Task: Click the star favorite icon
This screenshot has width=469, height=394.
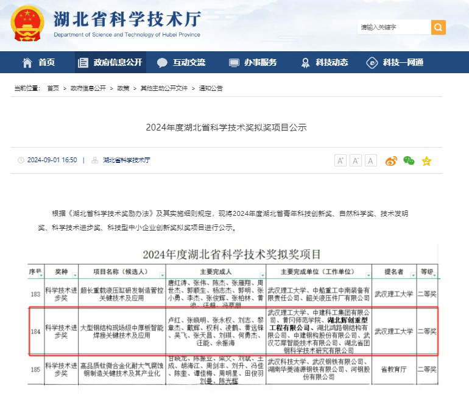Action: click(x=426, y=161)
